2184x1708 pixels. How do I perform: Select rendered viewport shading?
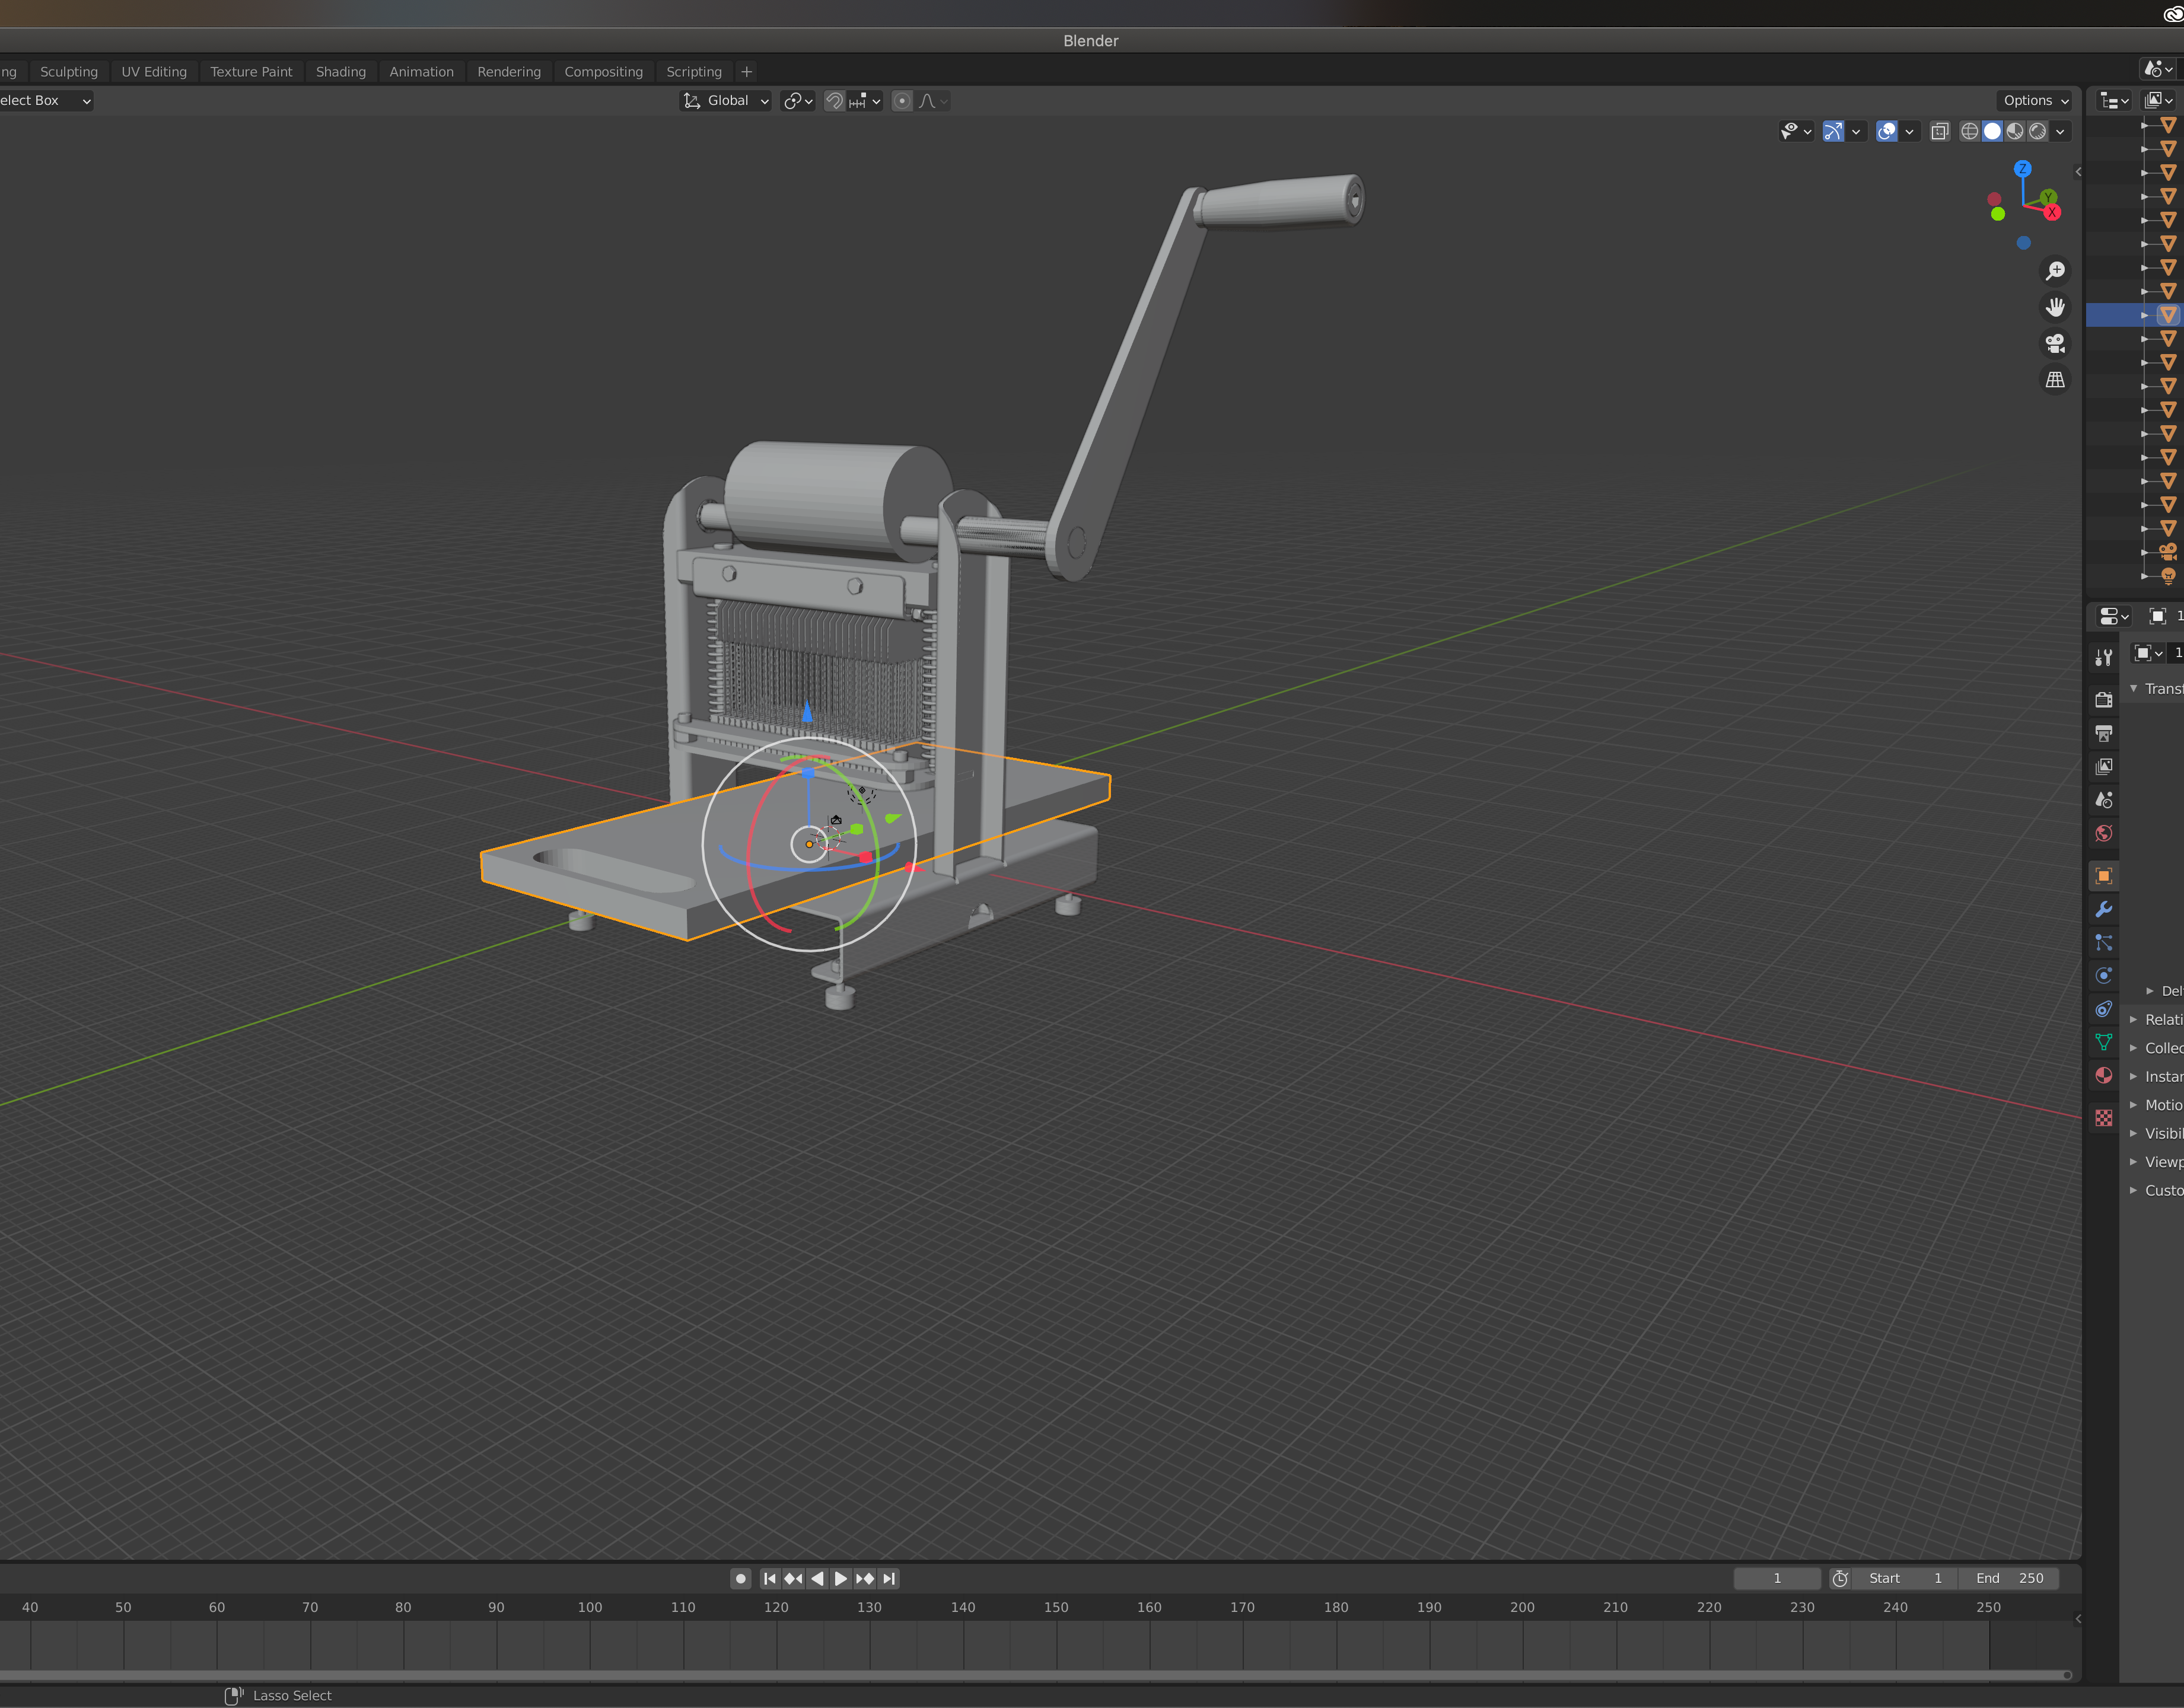click(2037, 131)
